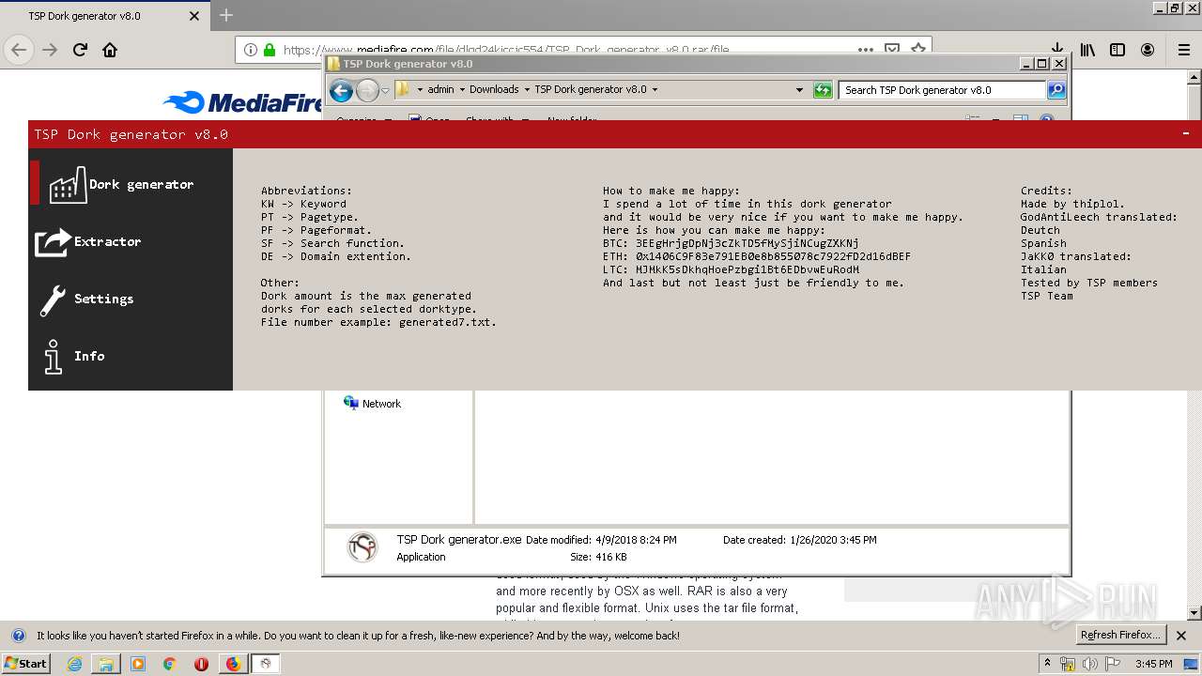Expand the admin breadcrumb dropdown arrow
Viewport: 1202px width, 676px height.
(x=463, y=90)
